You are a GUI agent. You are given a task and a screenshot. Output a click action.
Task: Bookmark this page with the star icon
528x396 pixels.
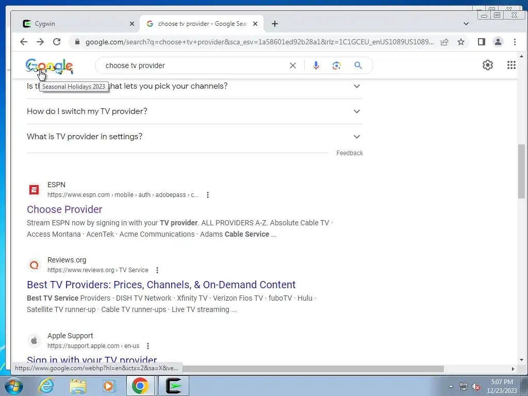(x=461, y=42)
